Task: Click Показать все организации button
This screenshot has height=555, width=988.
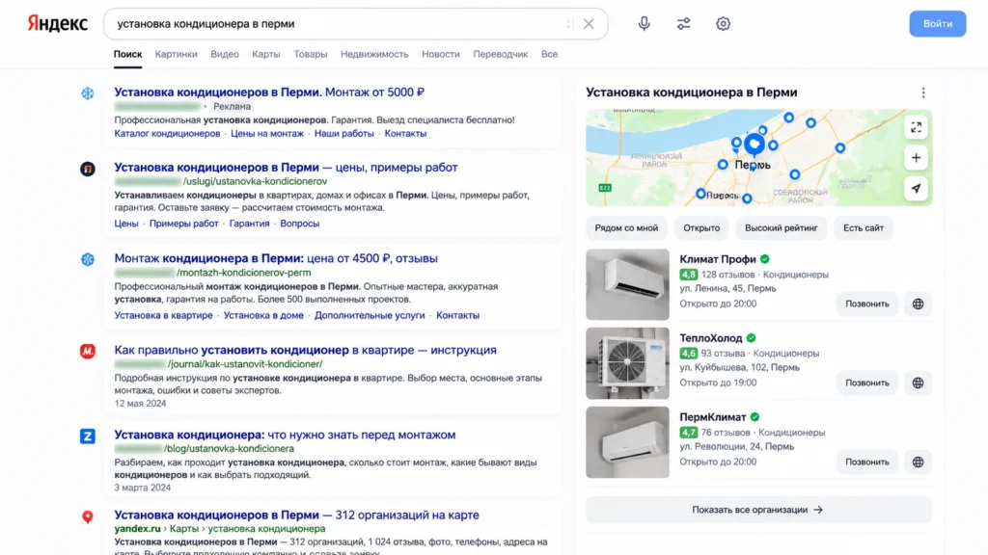Action: click(x=758, y=510)
